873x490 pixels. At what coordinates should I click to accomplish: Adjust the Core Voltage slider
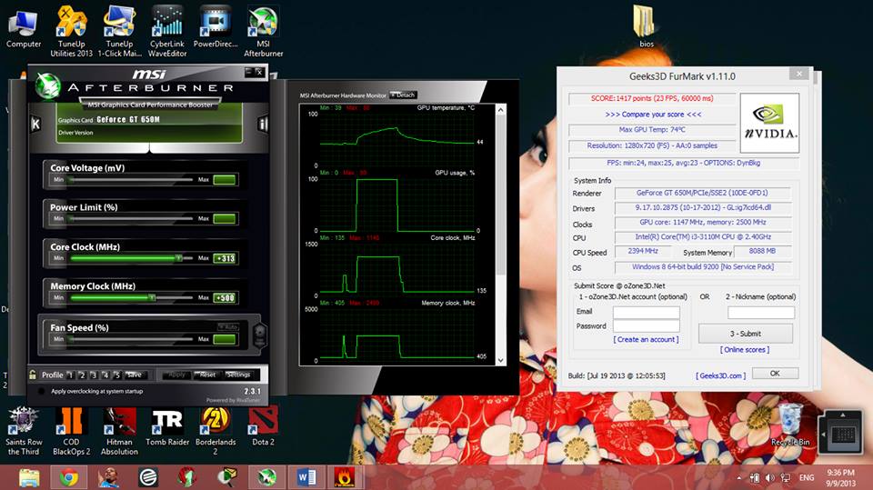coord(131,180)
